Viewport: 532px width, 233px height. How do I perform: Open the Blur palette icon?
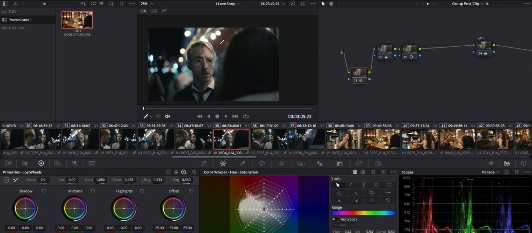click(x=320, y=163)
